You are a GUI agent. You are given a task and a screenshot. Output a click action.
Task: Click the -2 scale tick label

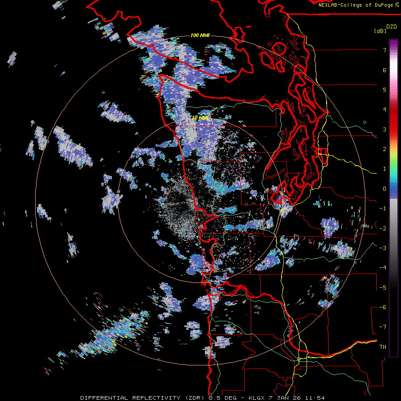tap(383, 228)
